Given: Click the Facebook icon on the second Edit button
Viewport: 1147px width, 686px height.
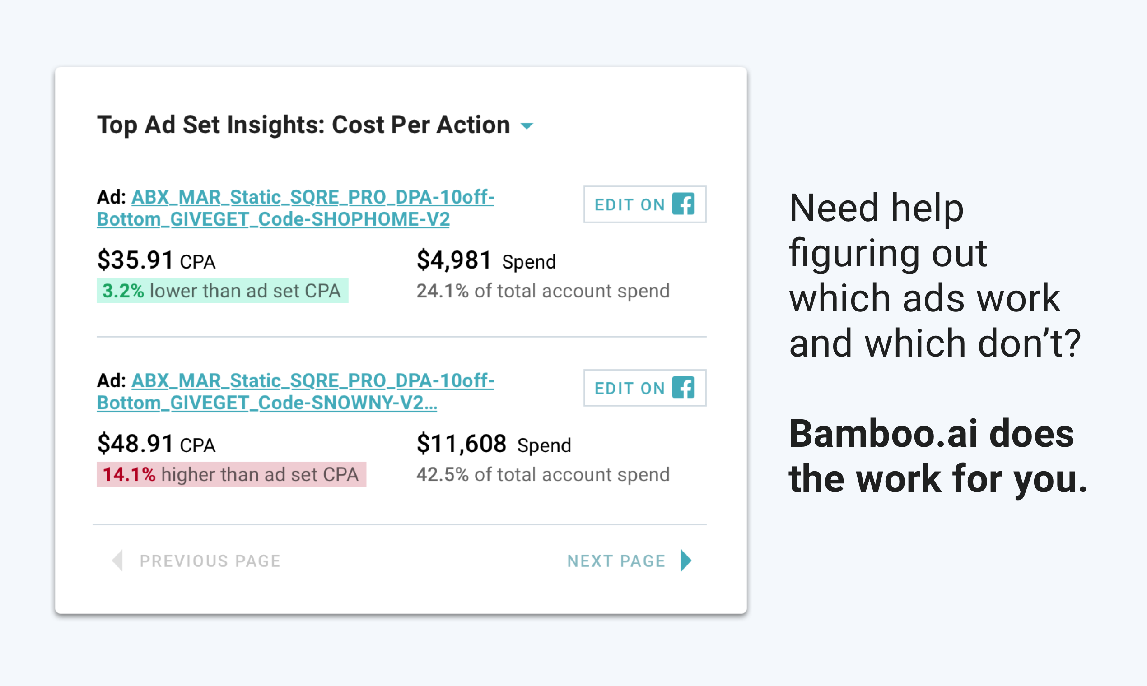Looking at the screenshot, I should [x=683, y=388].
